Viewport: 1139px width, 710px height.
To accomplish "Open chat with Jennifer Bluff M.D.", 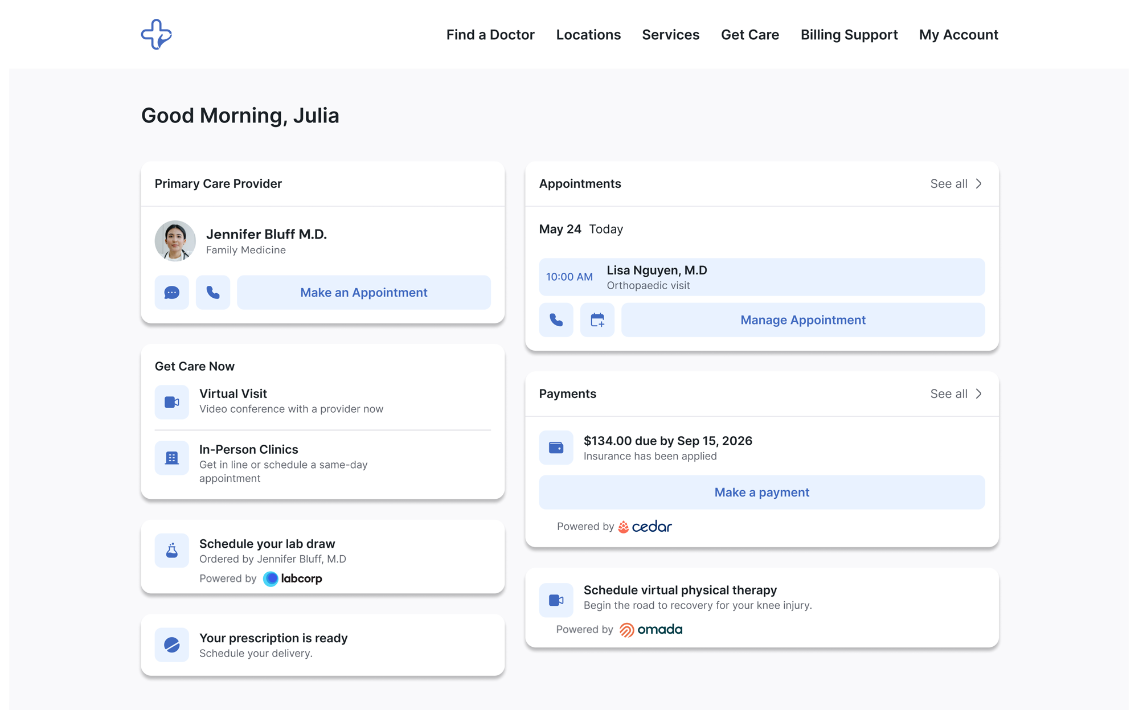I will [x=171, y=292].
